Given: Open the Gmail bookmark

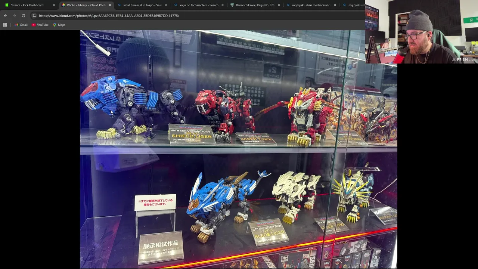Looking at the screenshot, I should 21,25.
